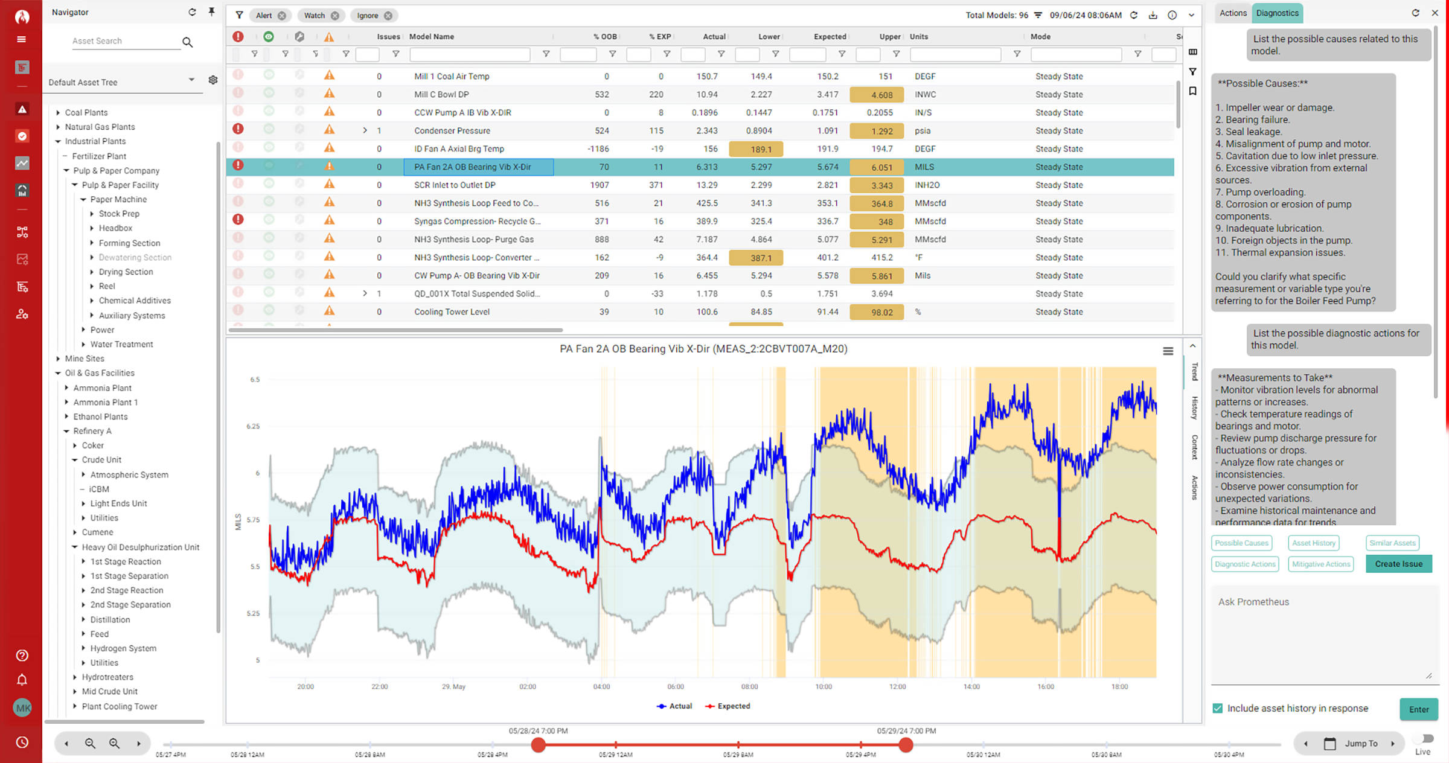
Task: Open the Default Asset Tree dropdown
Action: [x=191, y=79]
